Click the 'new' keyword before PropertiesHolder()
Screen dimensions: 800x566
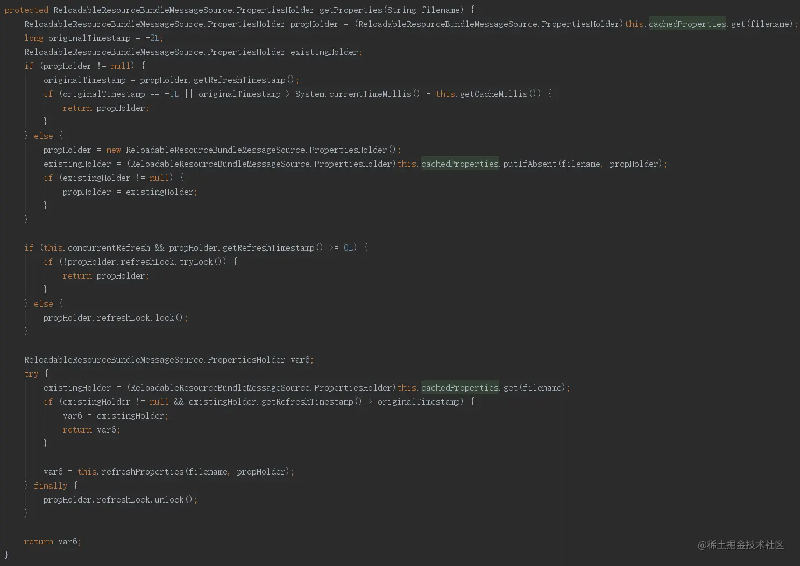pos(114,150)
